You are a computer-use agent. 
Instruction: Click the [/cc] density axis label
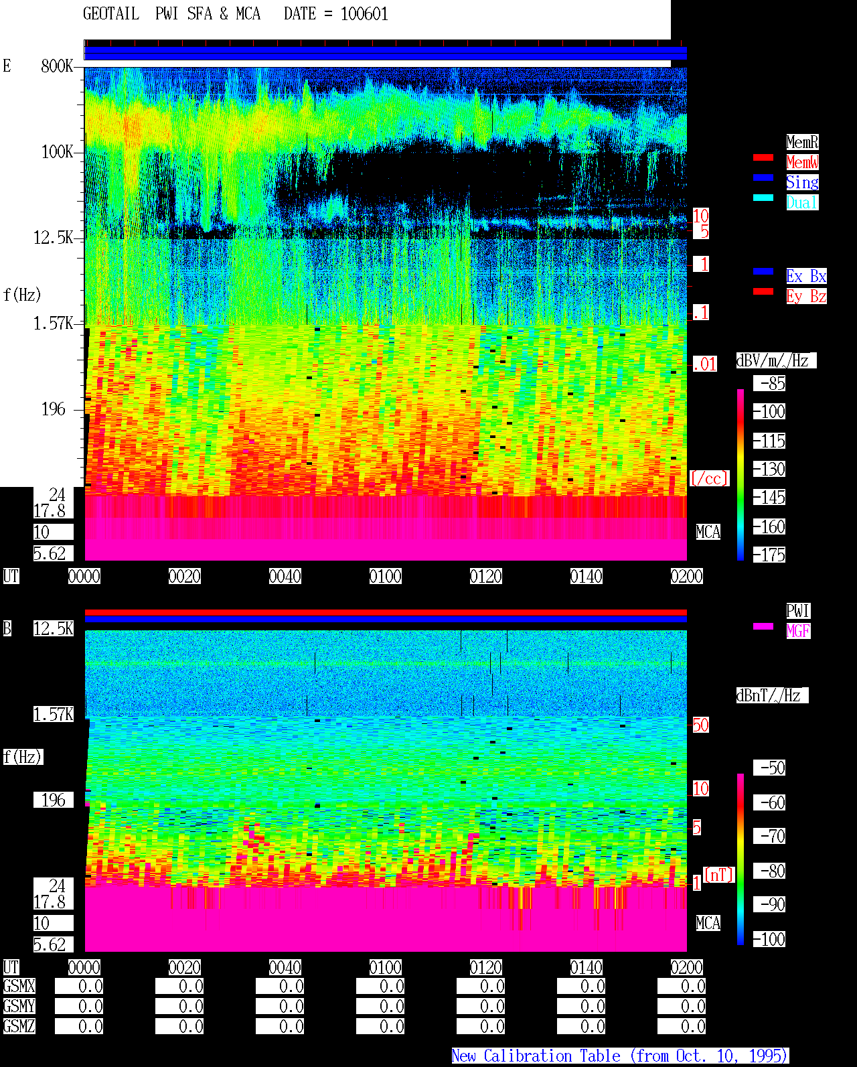(709, 478)
